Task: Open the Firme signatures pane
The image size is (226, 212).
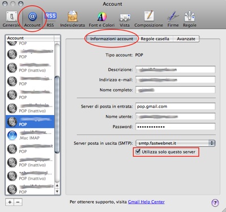Action: pyautogui.click(x=173, y=19)
